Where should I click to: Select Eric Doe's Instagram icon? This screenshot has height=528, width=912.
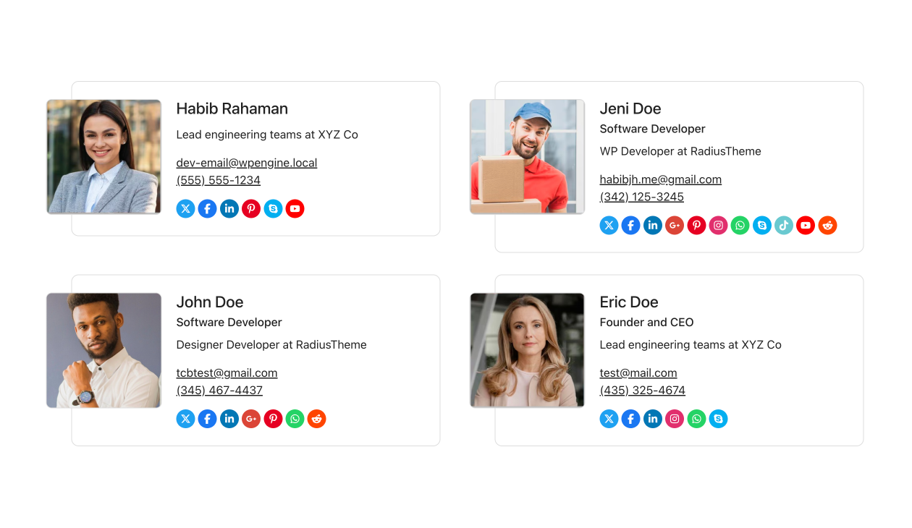pos(675,419)
